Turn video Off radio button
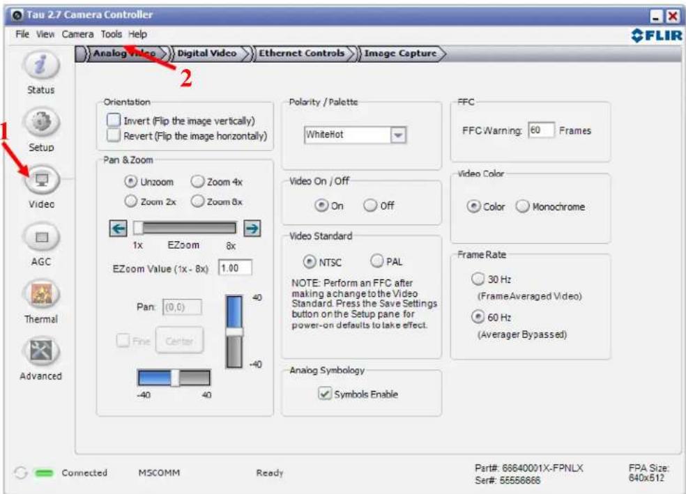Screen dimensions: 686x494 [x=370, y=205]
